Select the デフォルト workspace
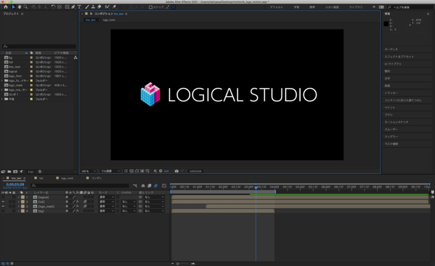 tap(276, 7)
